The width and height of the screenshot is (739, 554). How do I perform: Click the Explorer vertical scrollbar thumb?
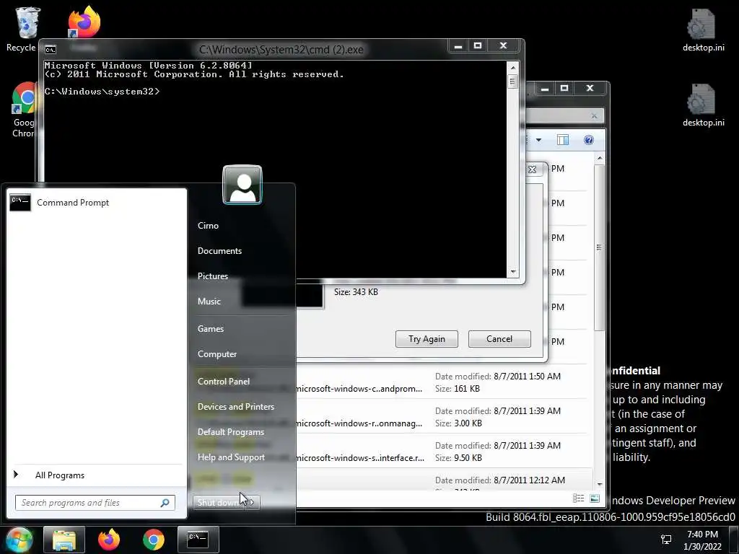(600, 247)
